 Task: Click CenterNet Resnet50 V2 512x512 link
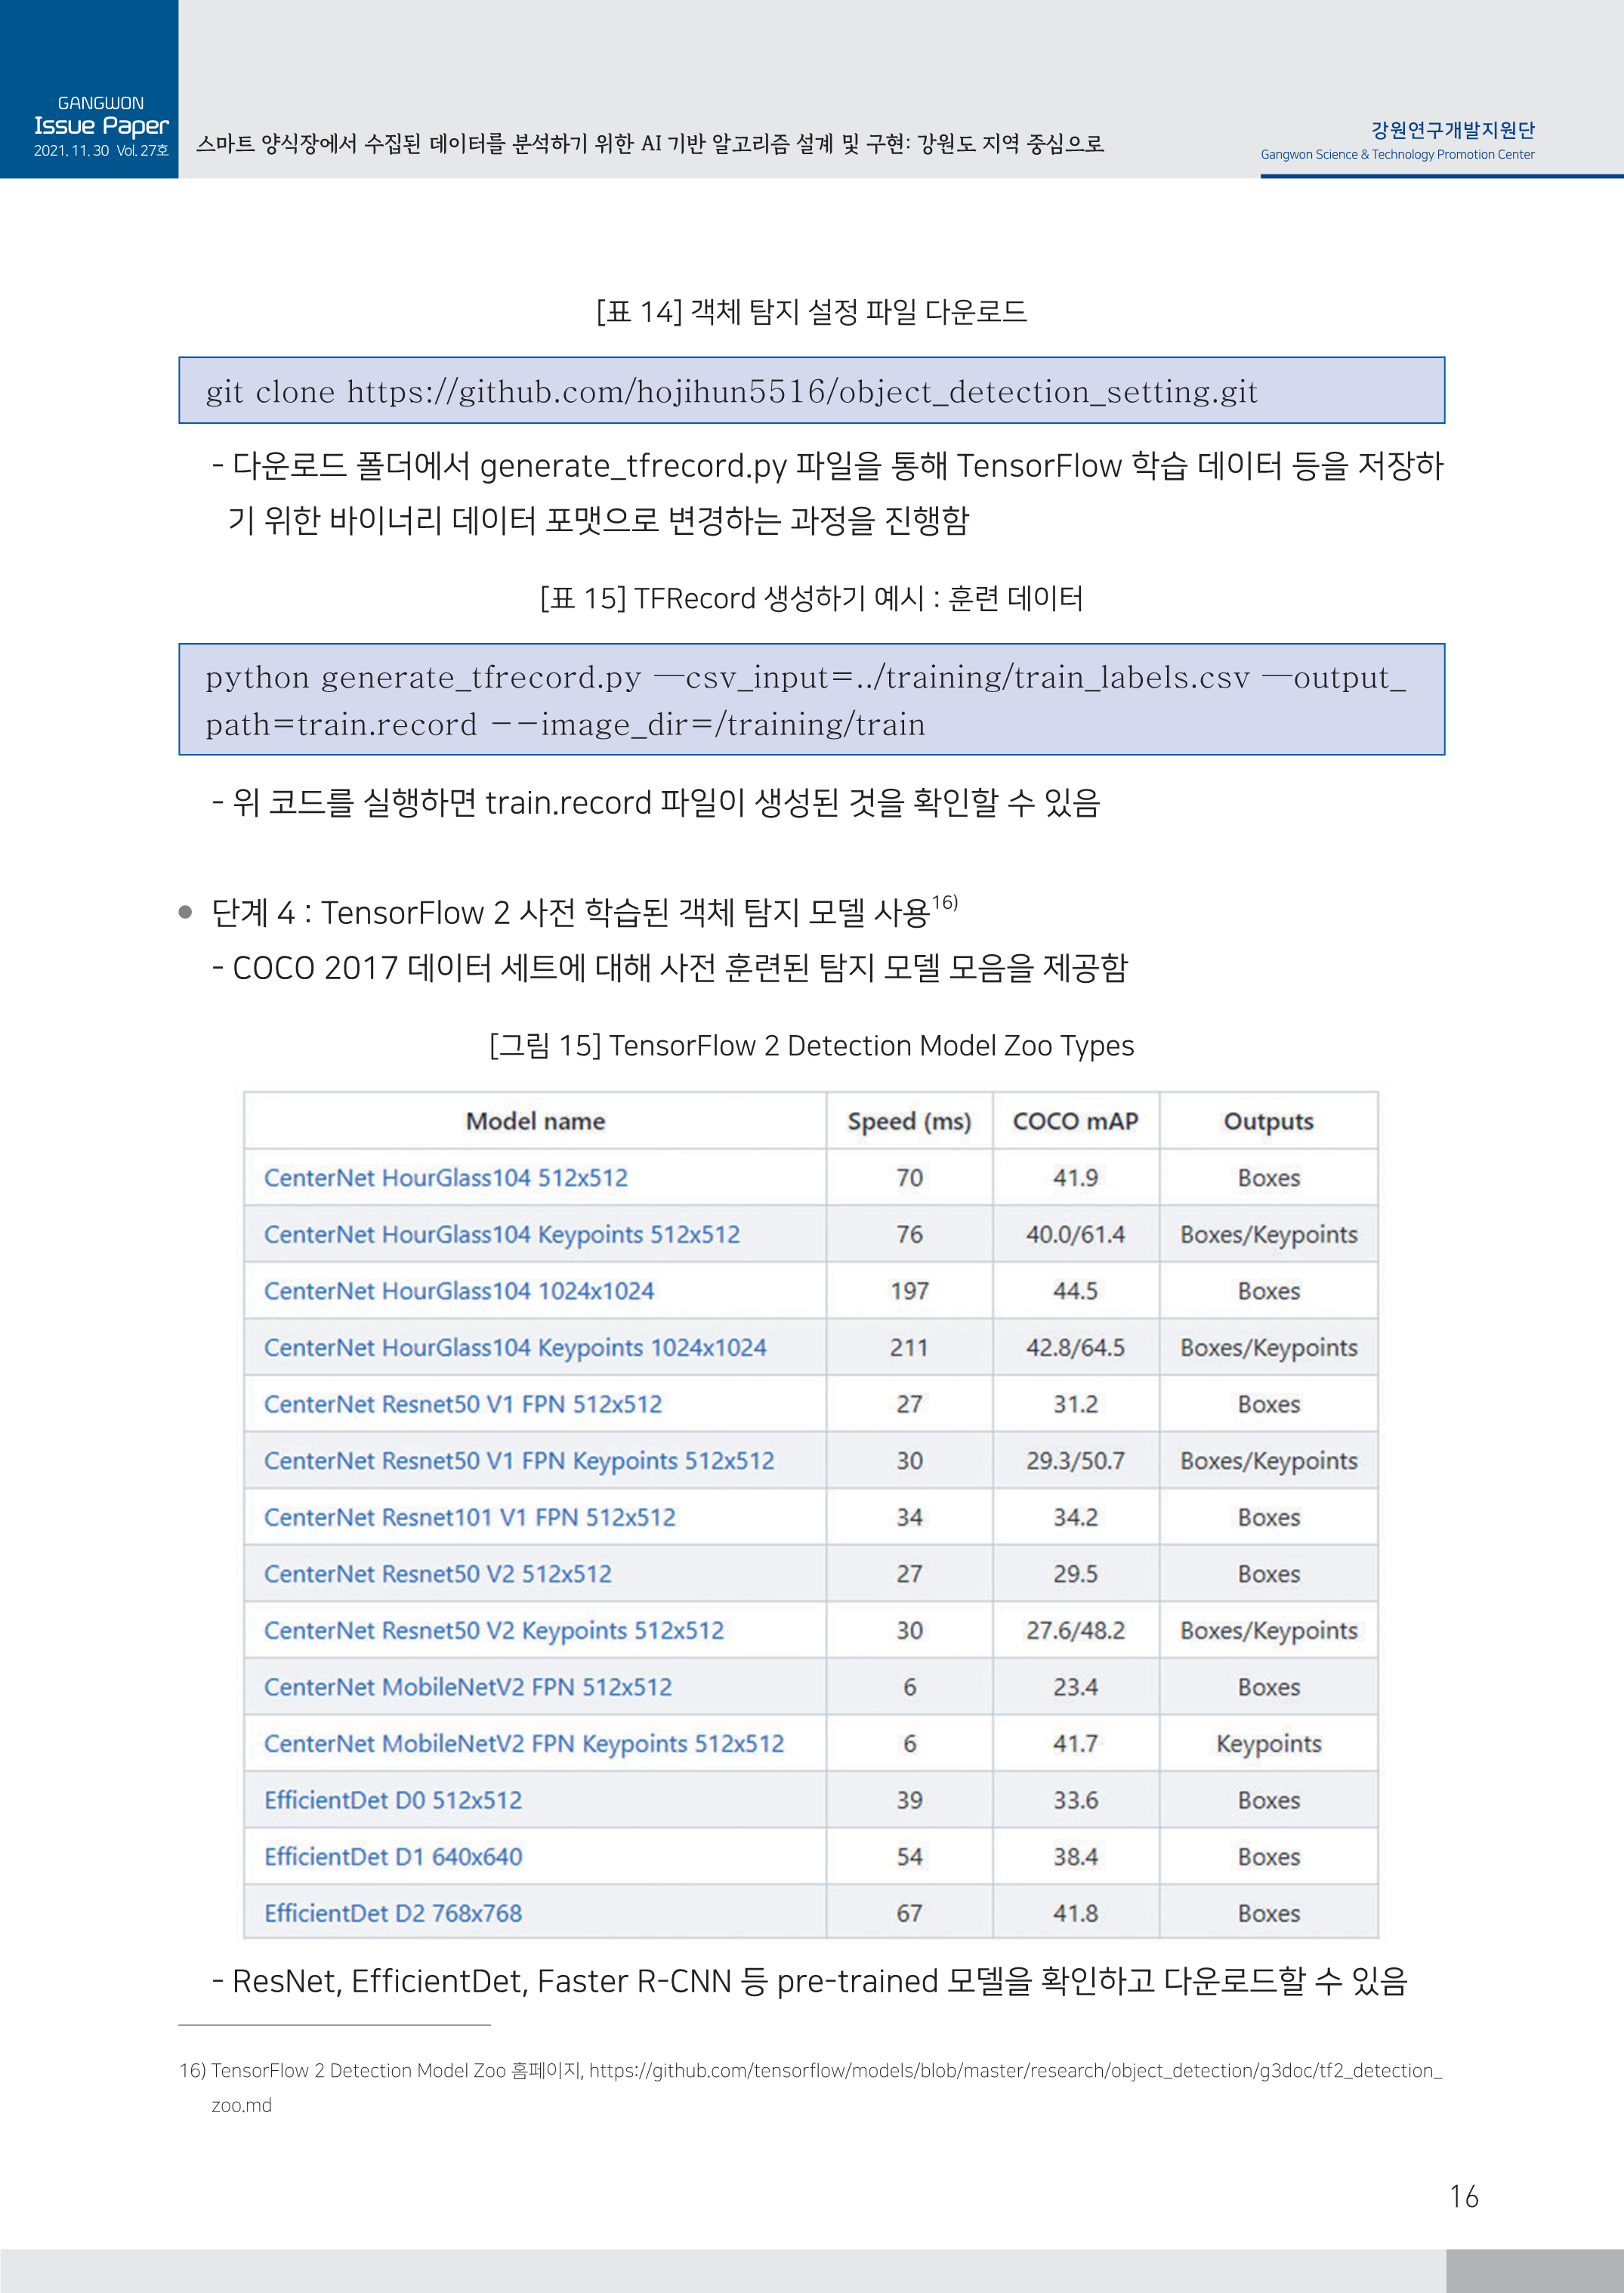pos(437,1573)
